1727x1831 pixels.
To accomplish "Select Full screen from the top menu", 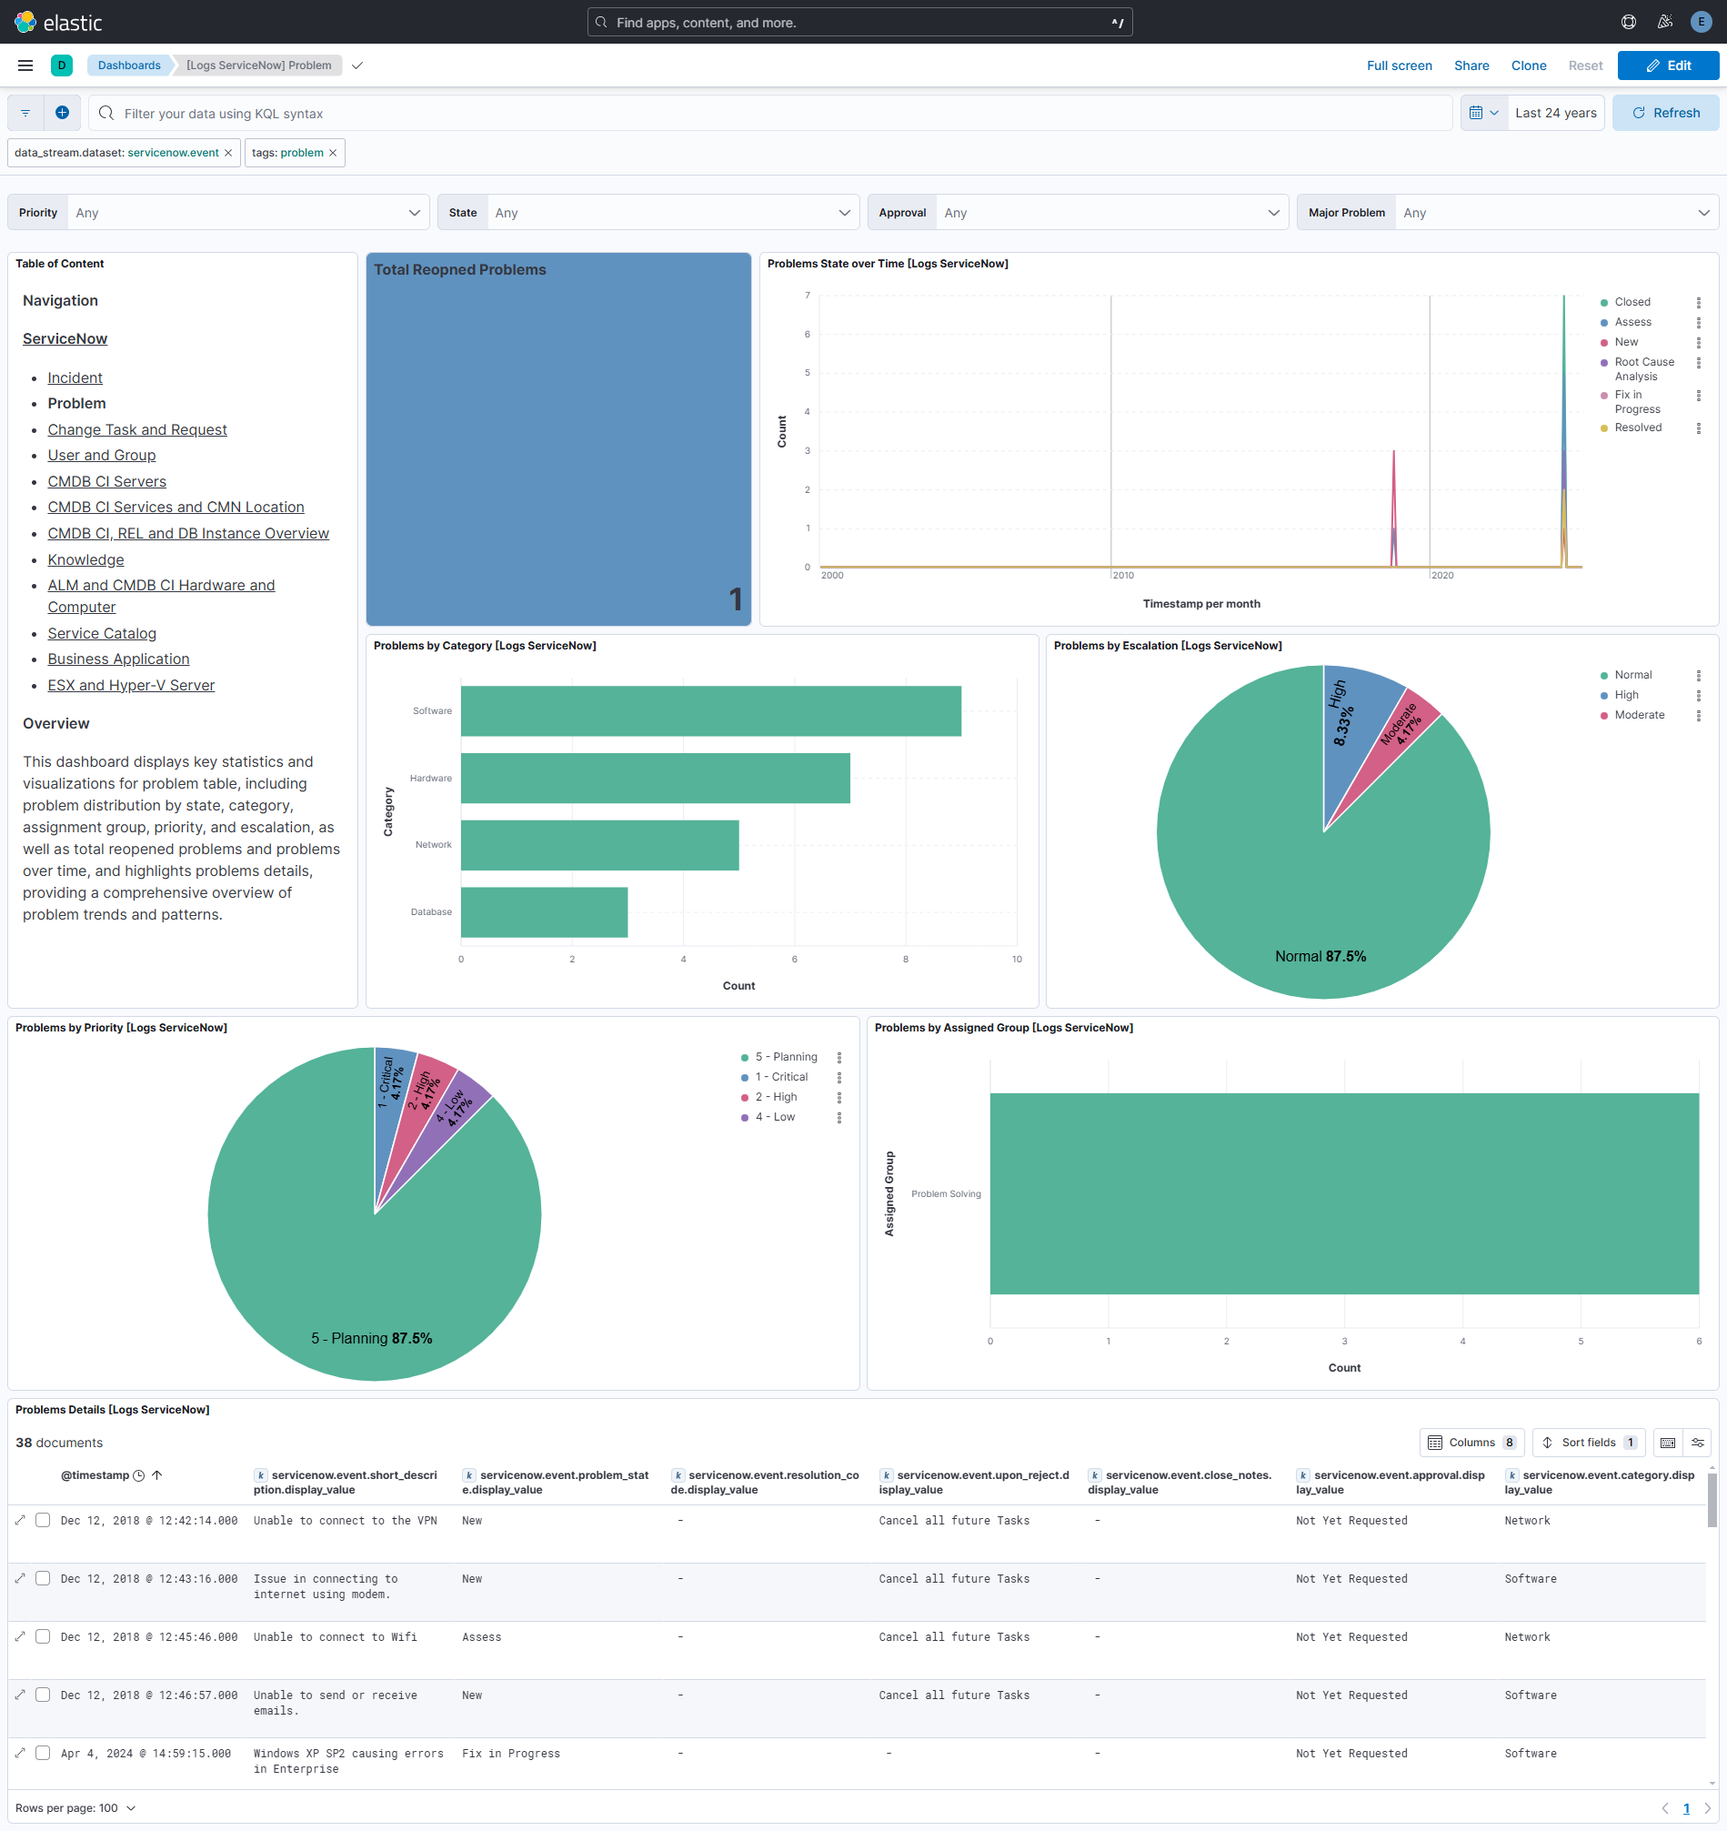I will (1399, 65).
